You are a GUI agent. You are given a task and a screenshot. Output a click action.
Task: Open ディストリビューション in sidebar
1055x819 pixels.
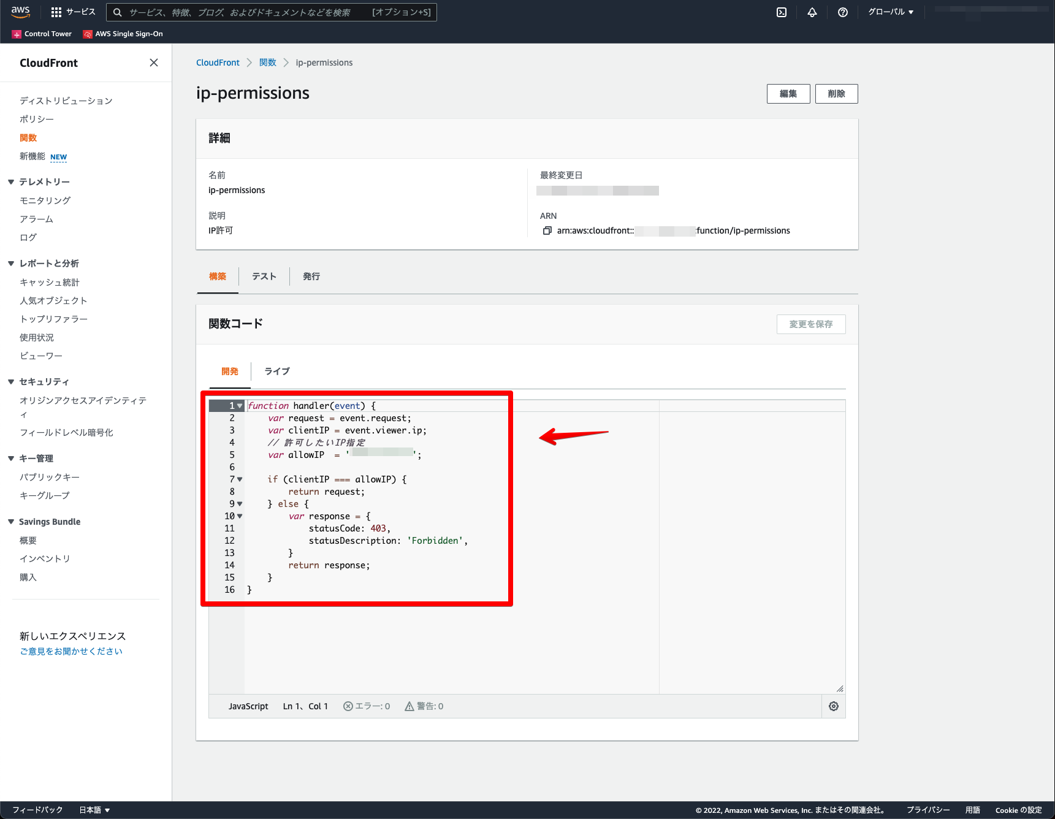tap(66, 101)
